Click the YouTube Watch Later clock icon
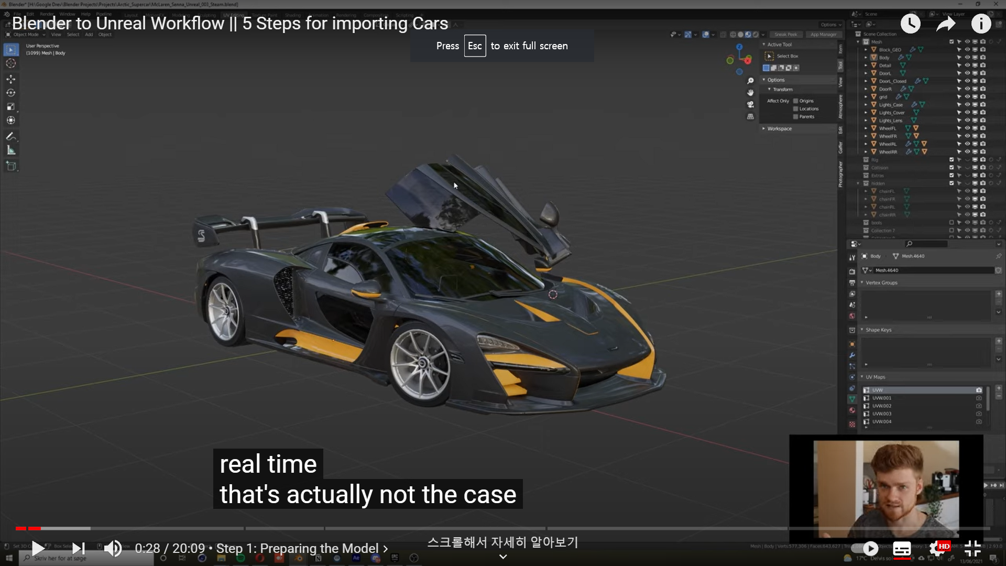 click(911, 24)
